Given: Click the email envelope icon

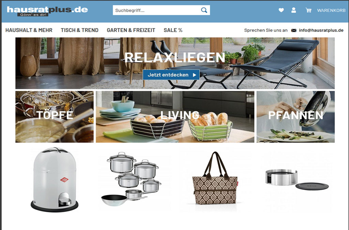Looking at the screenshot, I should pos(294,30).
